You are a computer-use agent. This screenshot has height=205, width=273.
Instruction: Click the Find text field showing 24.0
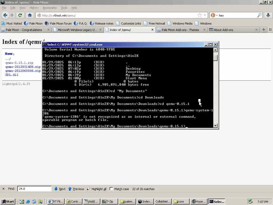point(34,189)
